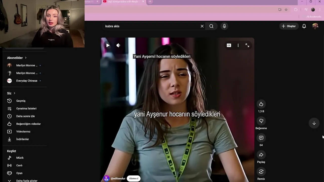Click the Remix icon
324x182 pixels.
click(261, 172)
